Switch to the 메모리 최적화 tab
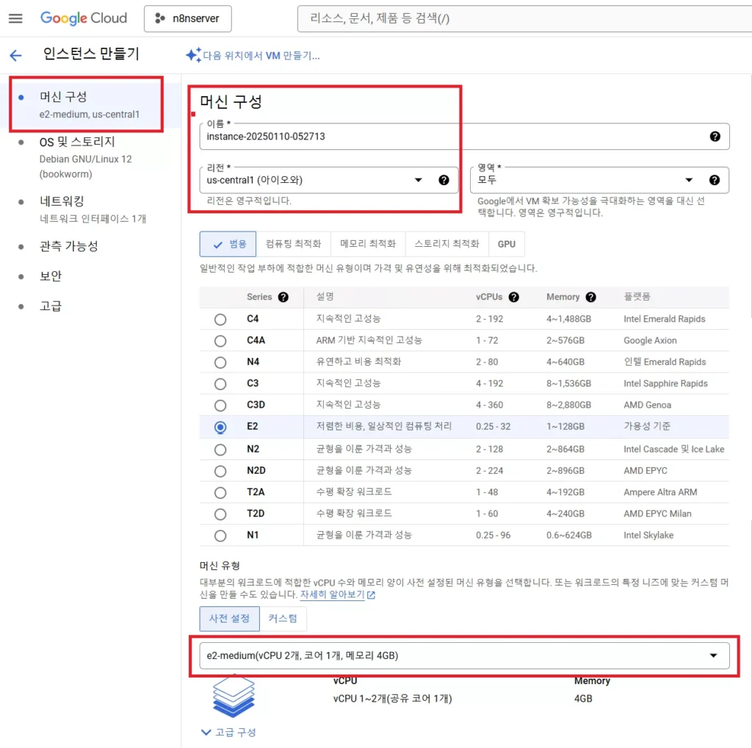752x748 pixels. (x=368, y=244)
